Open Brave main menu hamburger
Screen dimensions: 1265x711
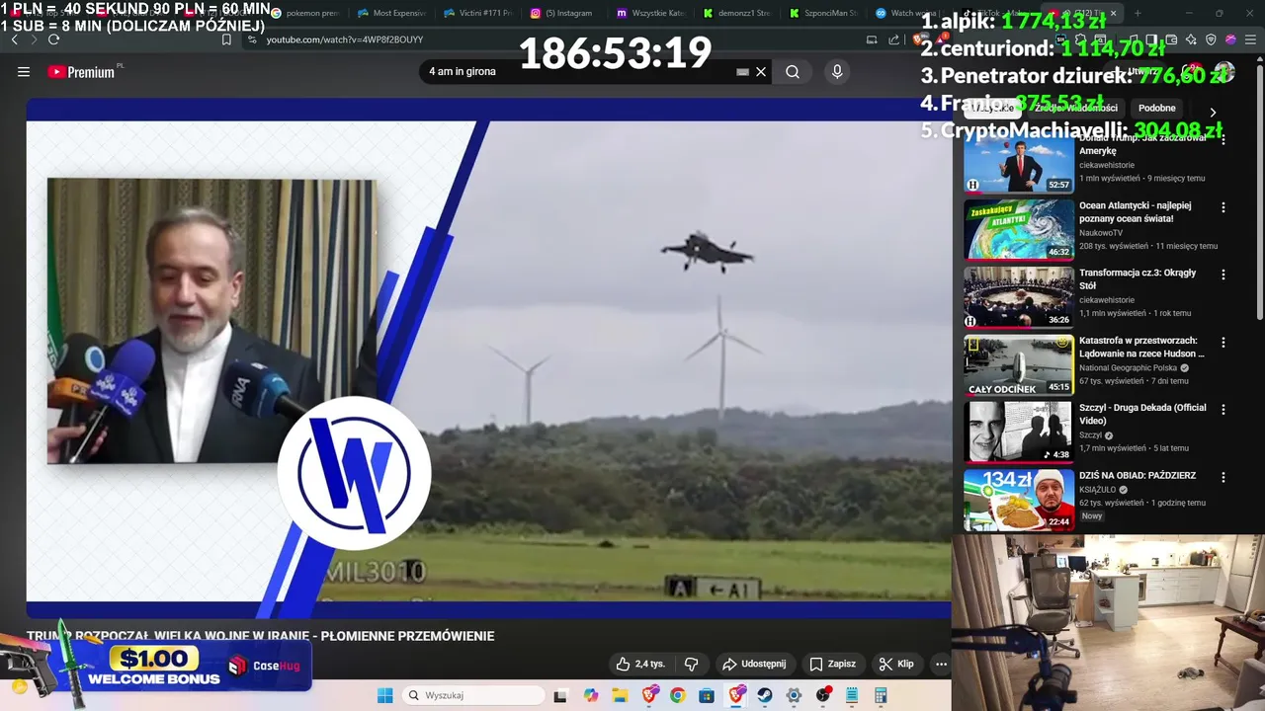pyautogui.click(x=1250, y=39)
